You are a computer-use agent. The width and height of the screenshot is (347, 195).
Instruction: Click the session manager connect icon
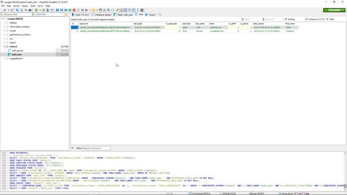pyautogui.click(x=4, y=10)
